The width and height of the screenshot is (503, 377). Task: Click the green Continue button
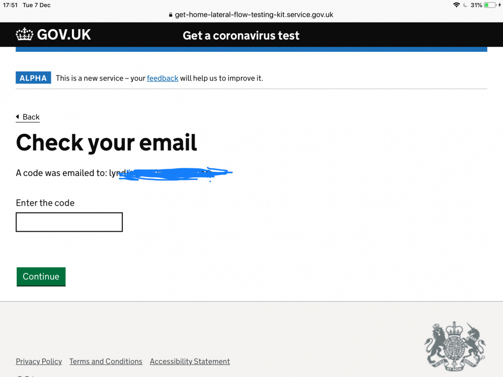41,276
